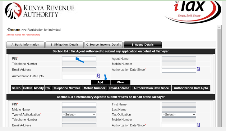Image resolution: width=226 pixels, height=131 pixels.
Task: Click the Email Address column header
Action: click(119, 88)
